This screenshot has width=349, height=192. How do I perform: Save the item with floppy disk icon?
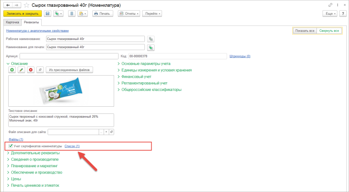tap(47, 14)
